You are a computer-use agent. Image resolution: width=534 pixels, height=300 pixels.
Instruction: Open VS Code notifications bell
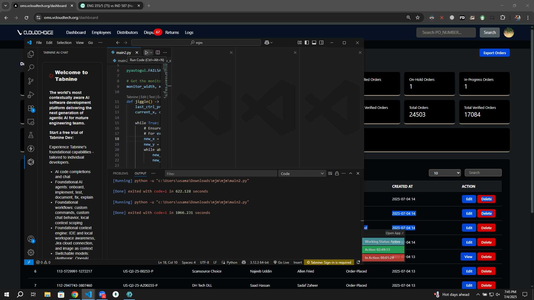coord(358,262)
